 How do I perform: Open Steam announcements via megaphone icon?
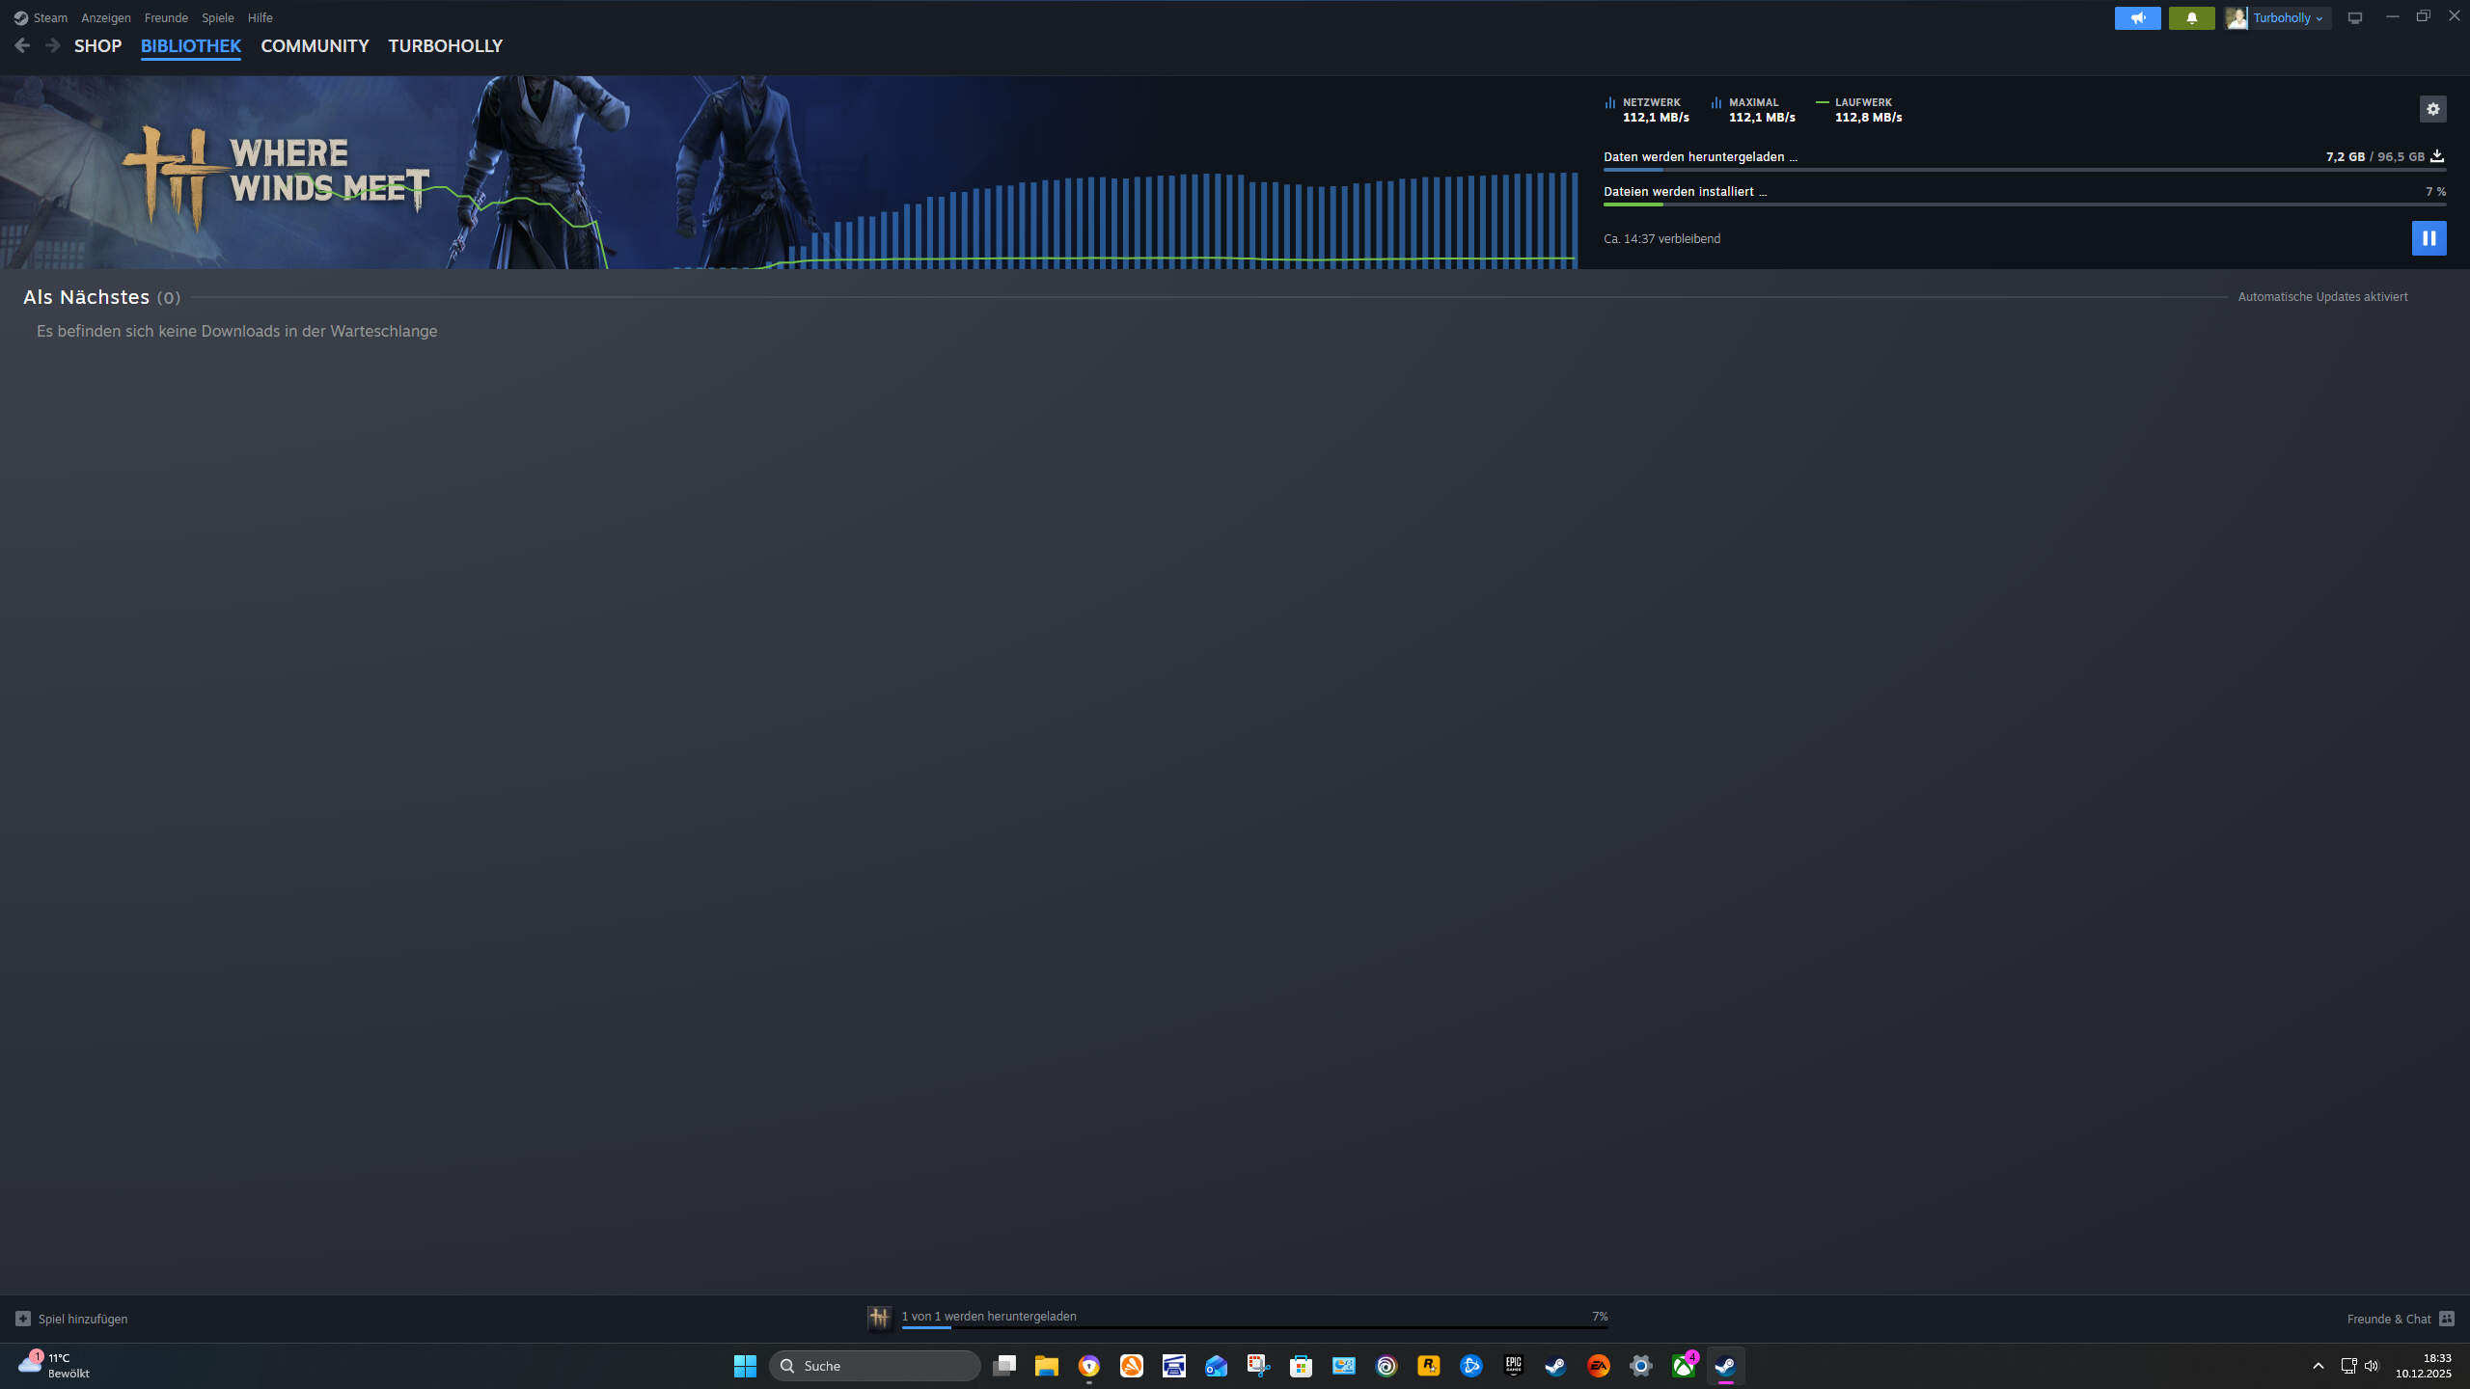point(2137,17)
